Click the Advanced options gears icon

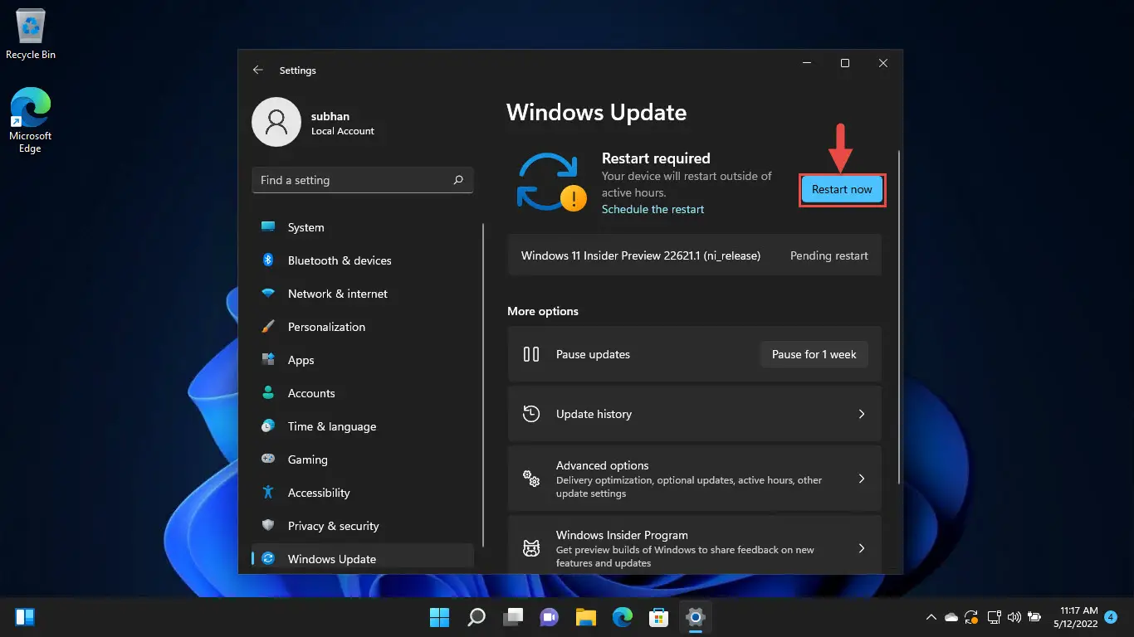(x=531, y=479)
